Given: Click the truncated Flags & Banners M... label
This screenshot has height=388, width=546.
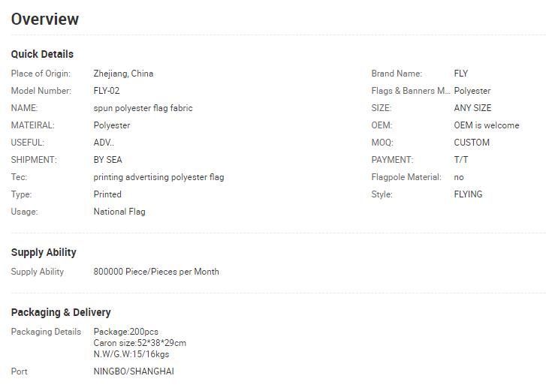Looking at the screenshot, I should tap(411, 91).
